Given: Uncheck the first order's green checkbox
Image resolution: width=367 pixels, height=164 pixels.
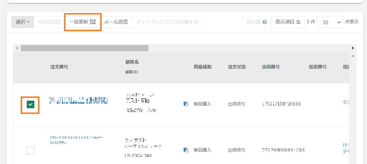Looking at the screenshot, I should 30,105.
